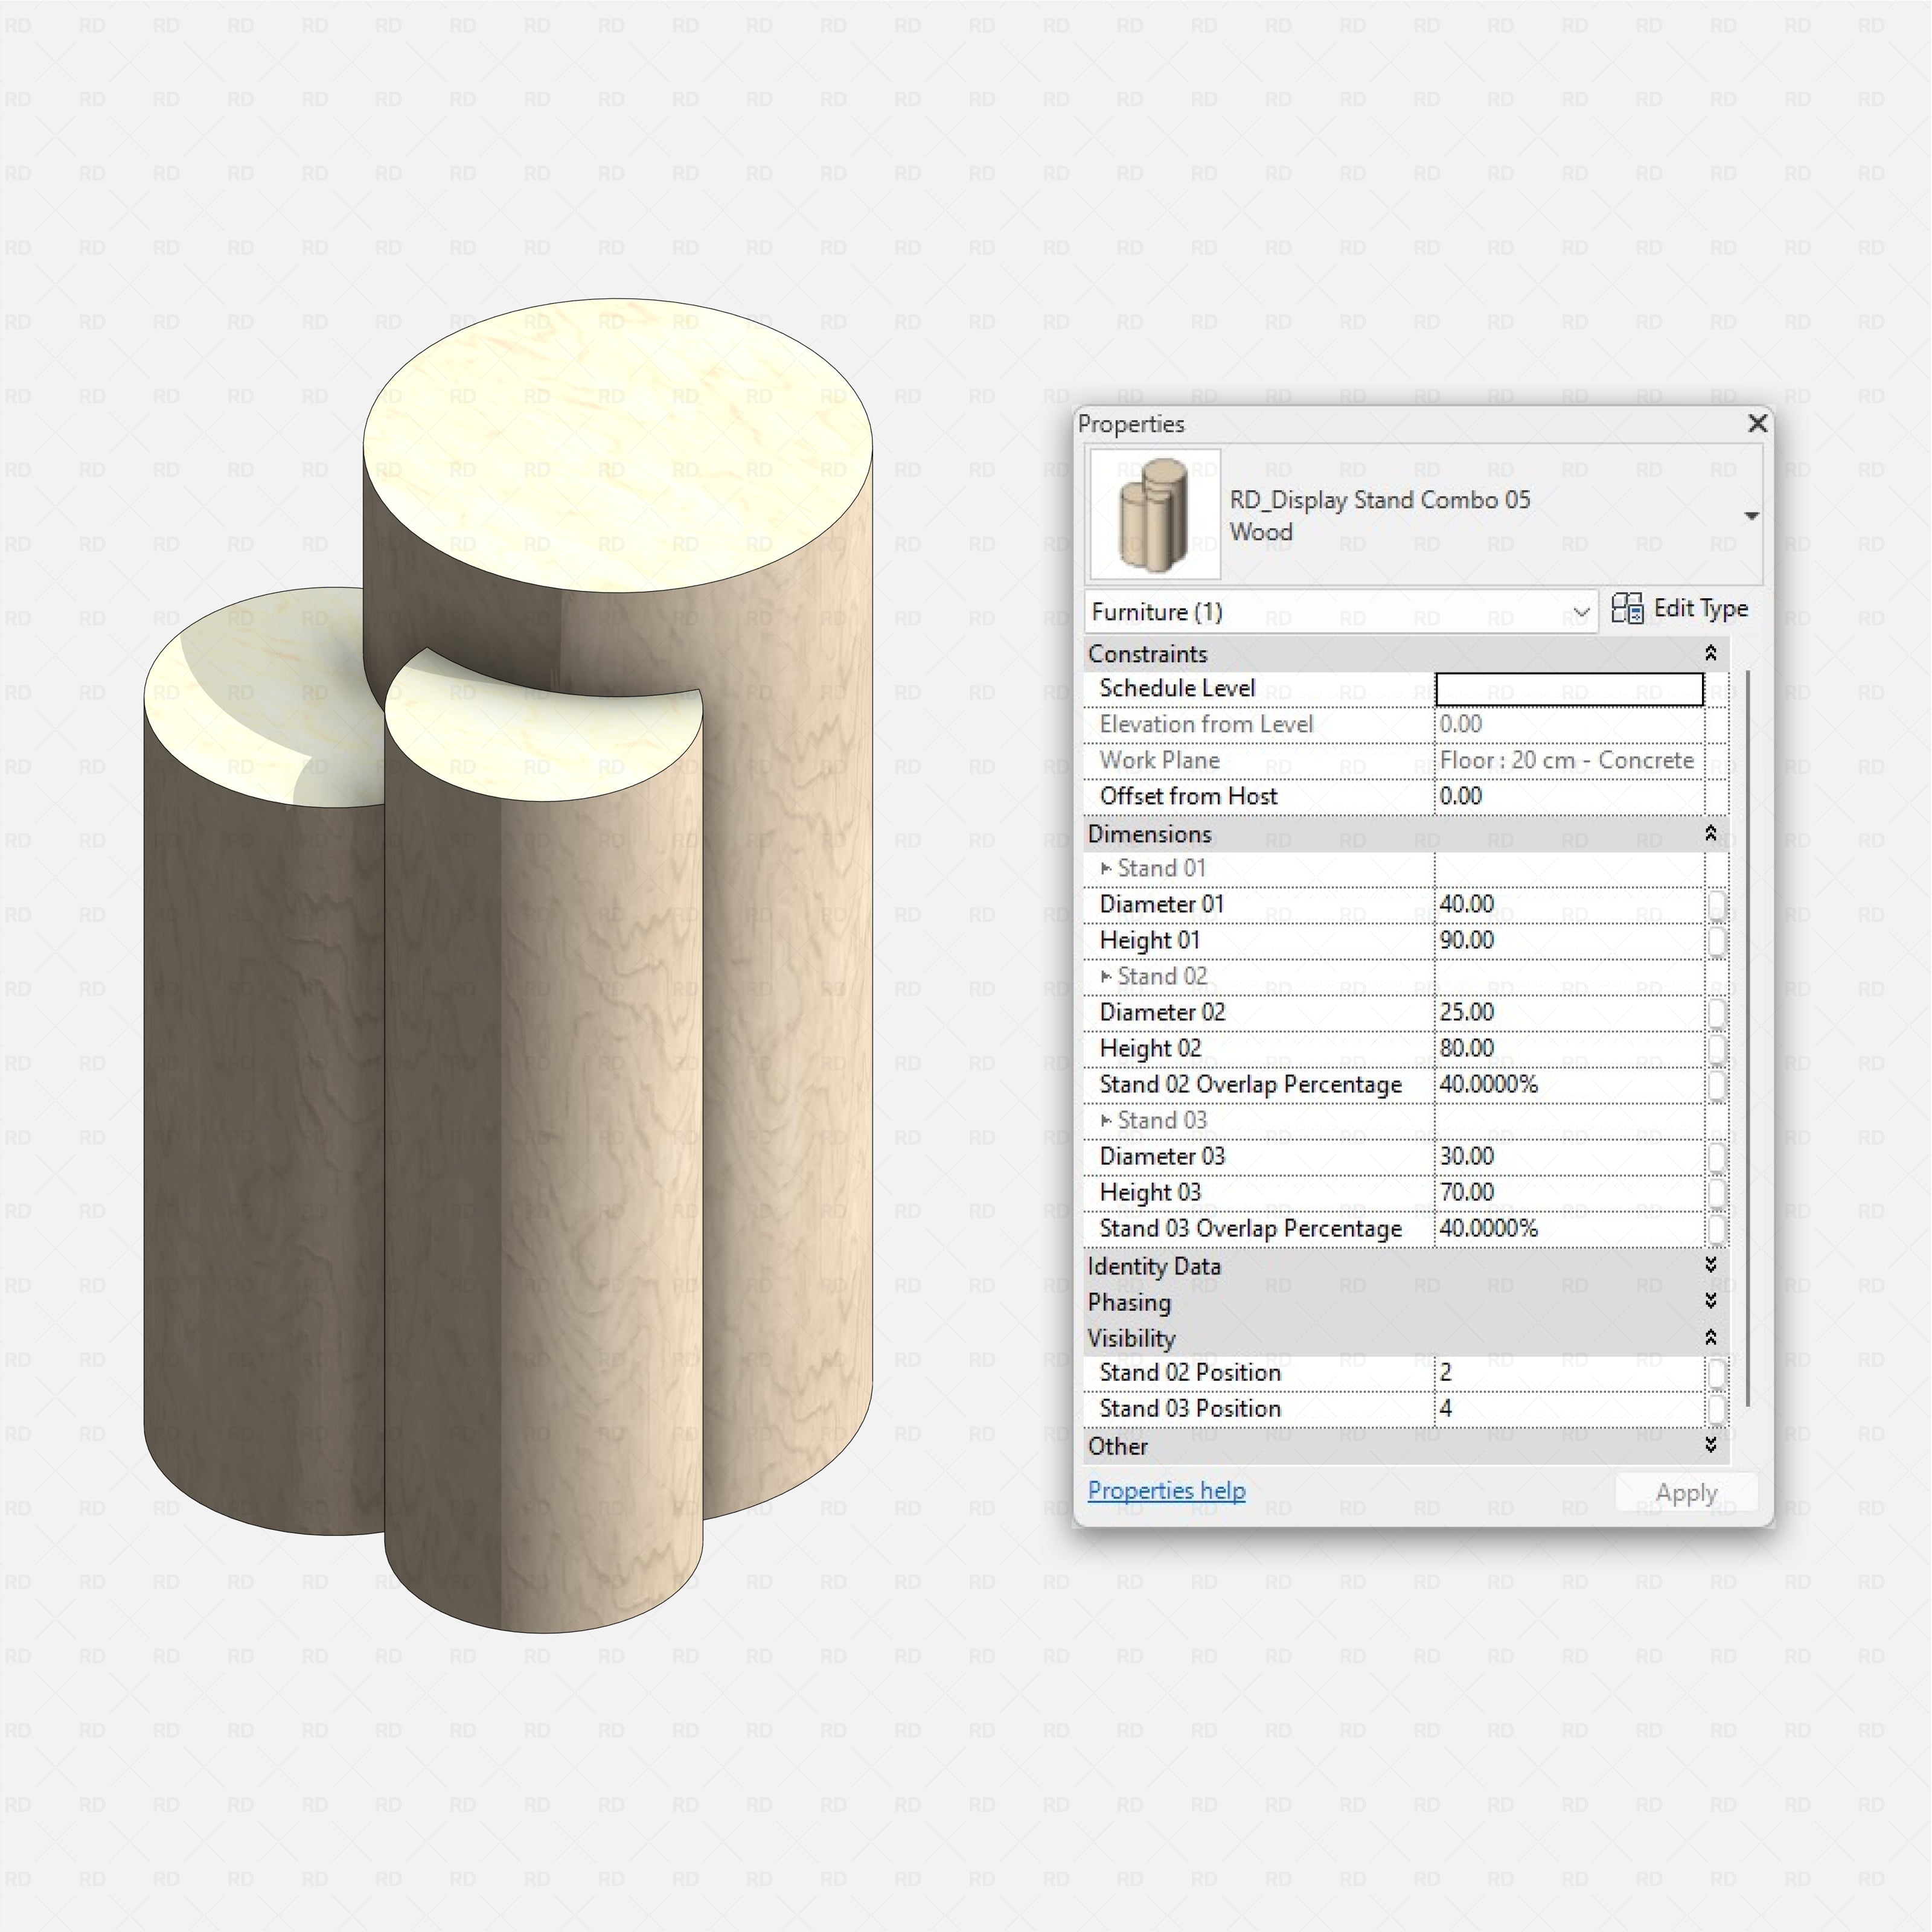Click the Apply button
1932x1932 pixels.
coord(1686,1493)
